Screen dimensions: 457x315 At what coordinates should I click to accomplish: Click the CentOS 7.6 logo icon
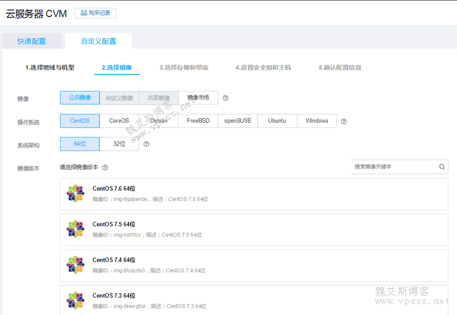pos(75,194)
